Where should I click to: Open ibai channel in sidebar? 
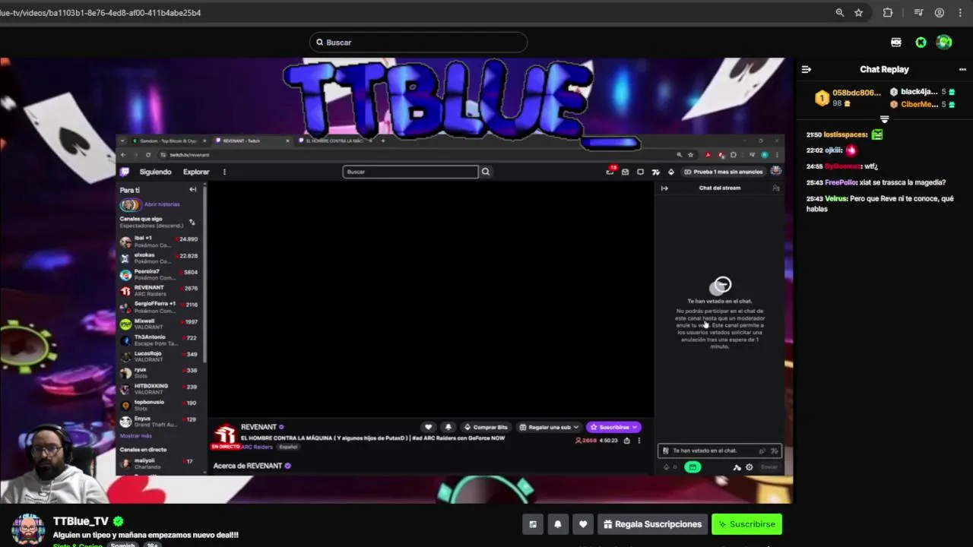(159, 242)
